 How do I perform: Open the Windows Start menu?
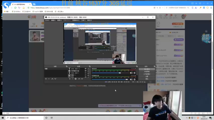coord(3,118)
